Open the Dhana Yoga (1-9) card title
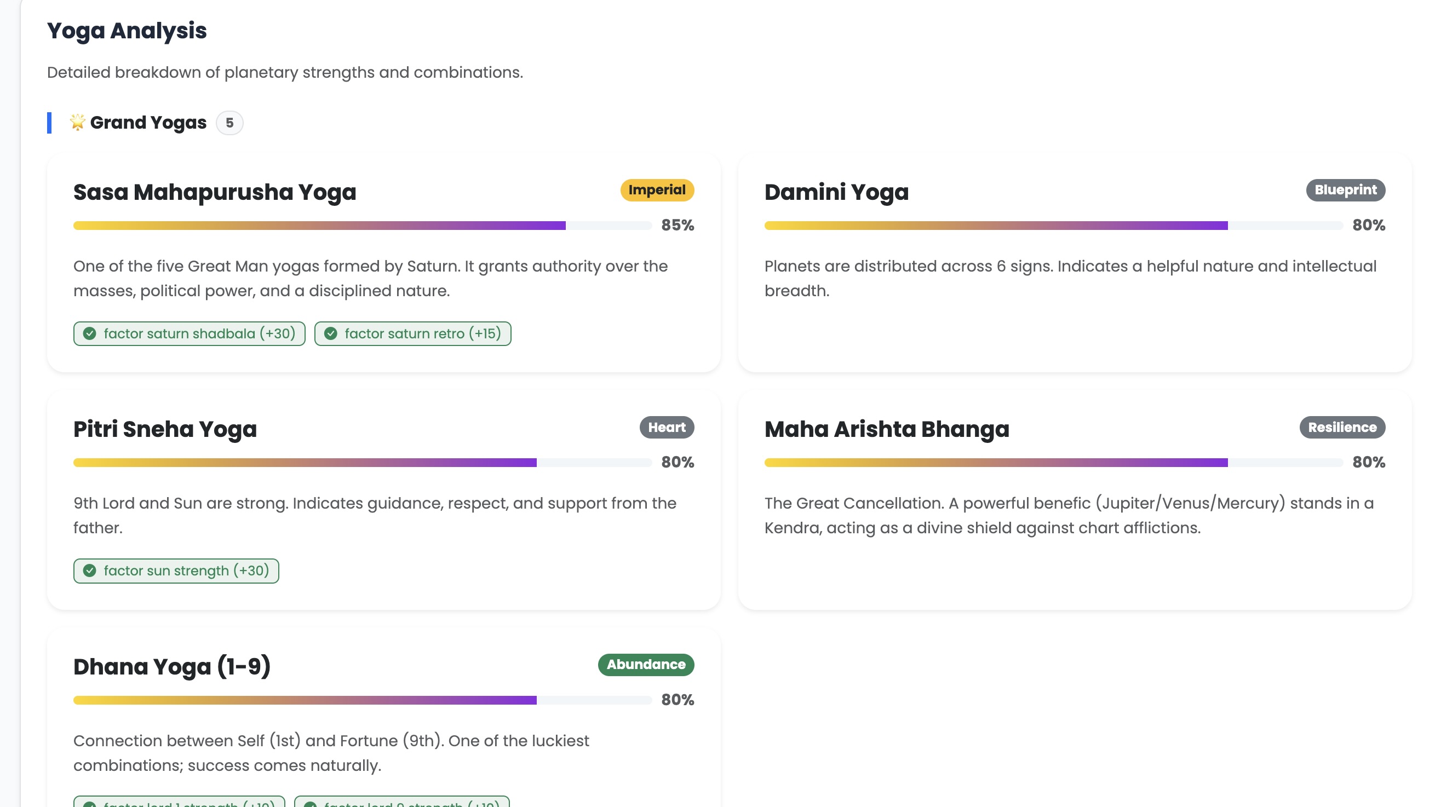This screenshot has width=1435, height=807. pos(171,666)
